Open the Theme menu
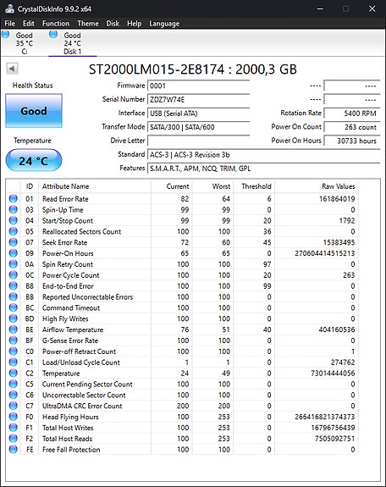Viewport: 386px width, 487px height. click(88, 24)
